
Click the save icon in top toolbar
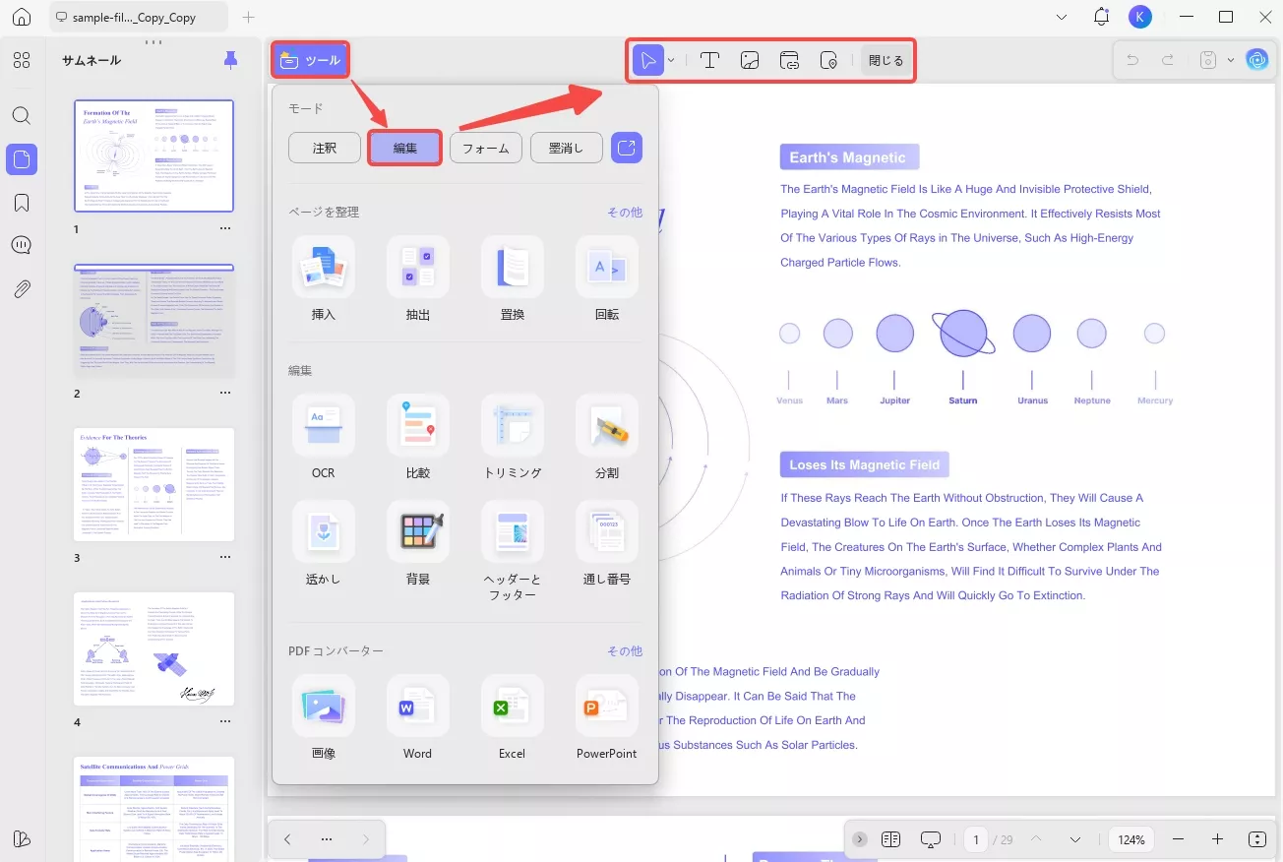1208,60
